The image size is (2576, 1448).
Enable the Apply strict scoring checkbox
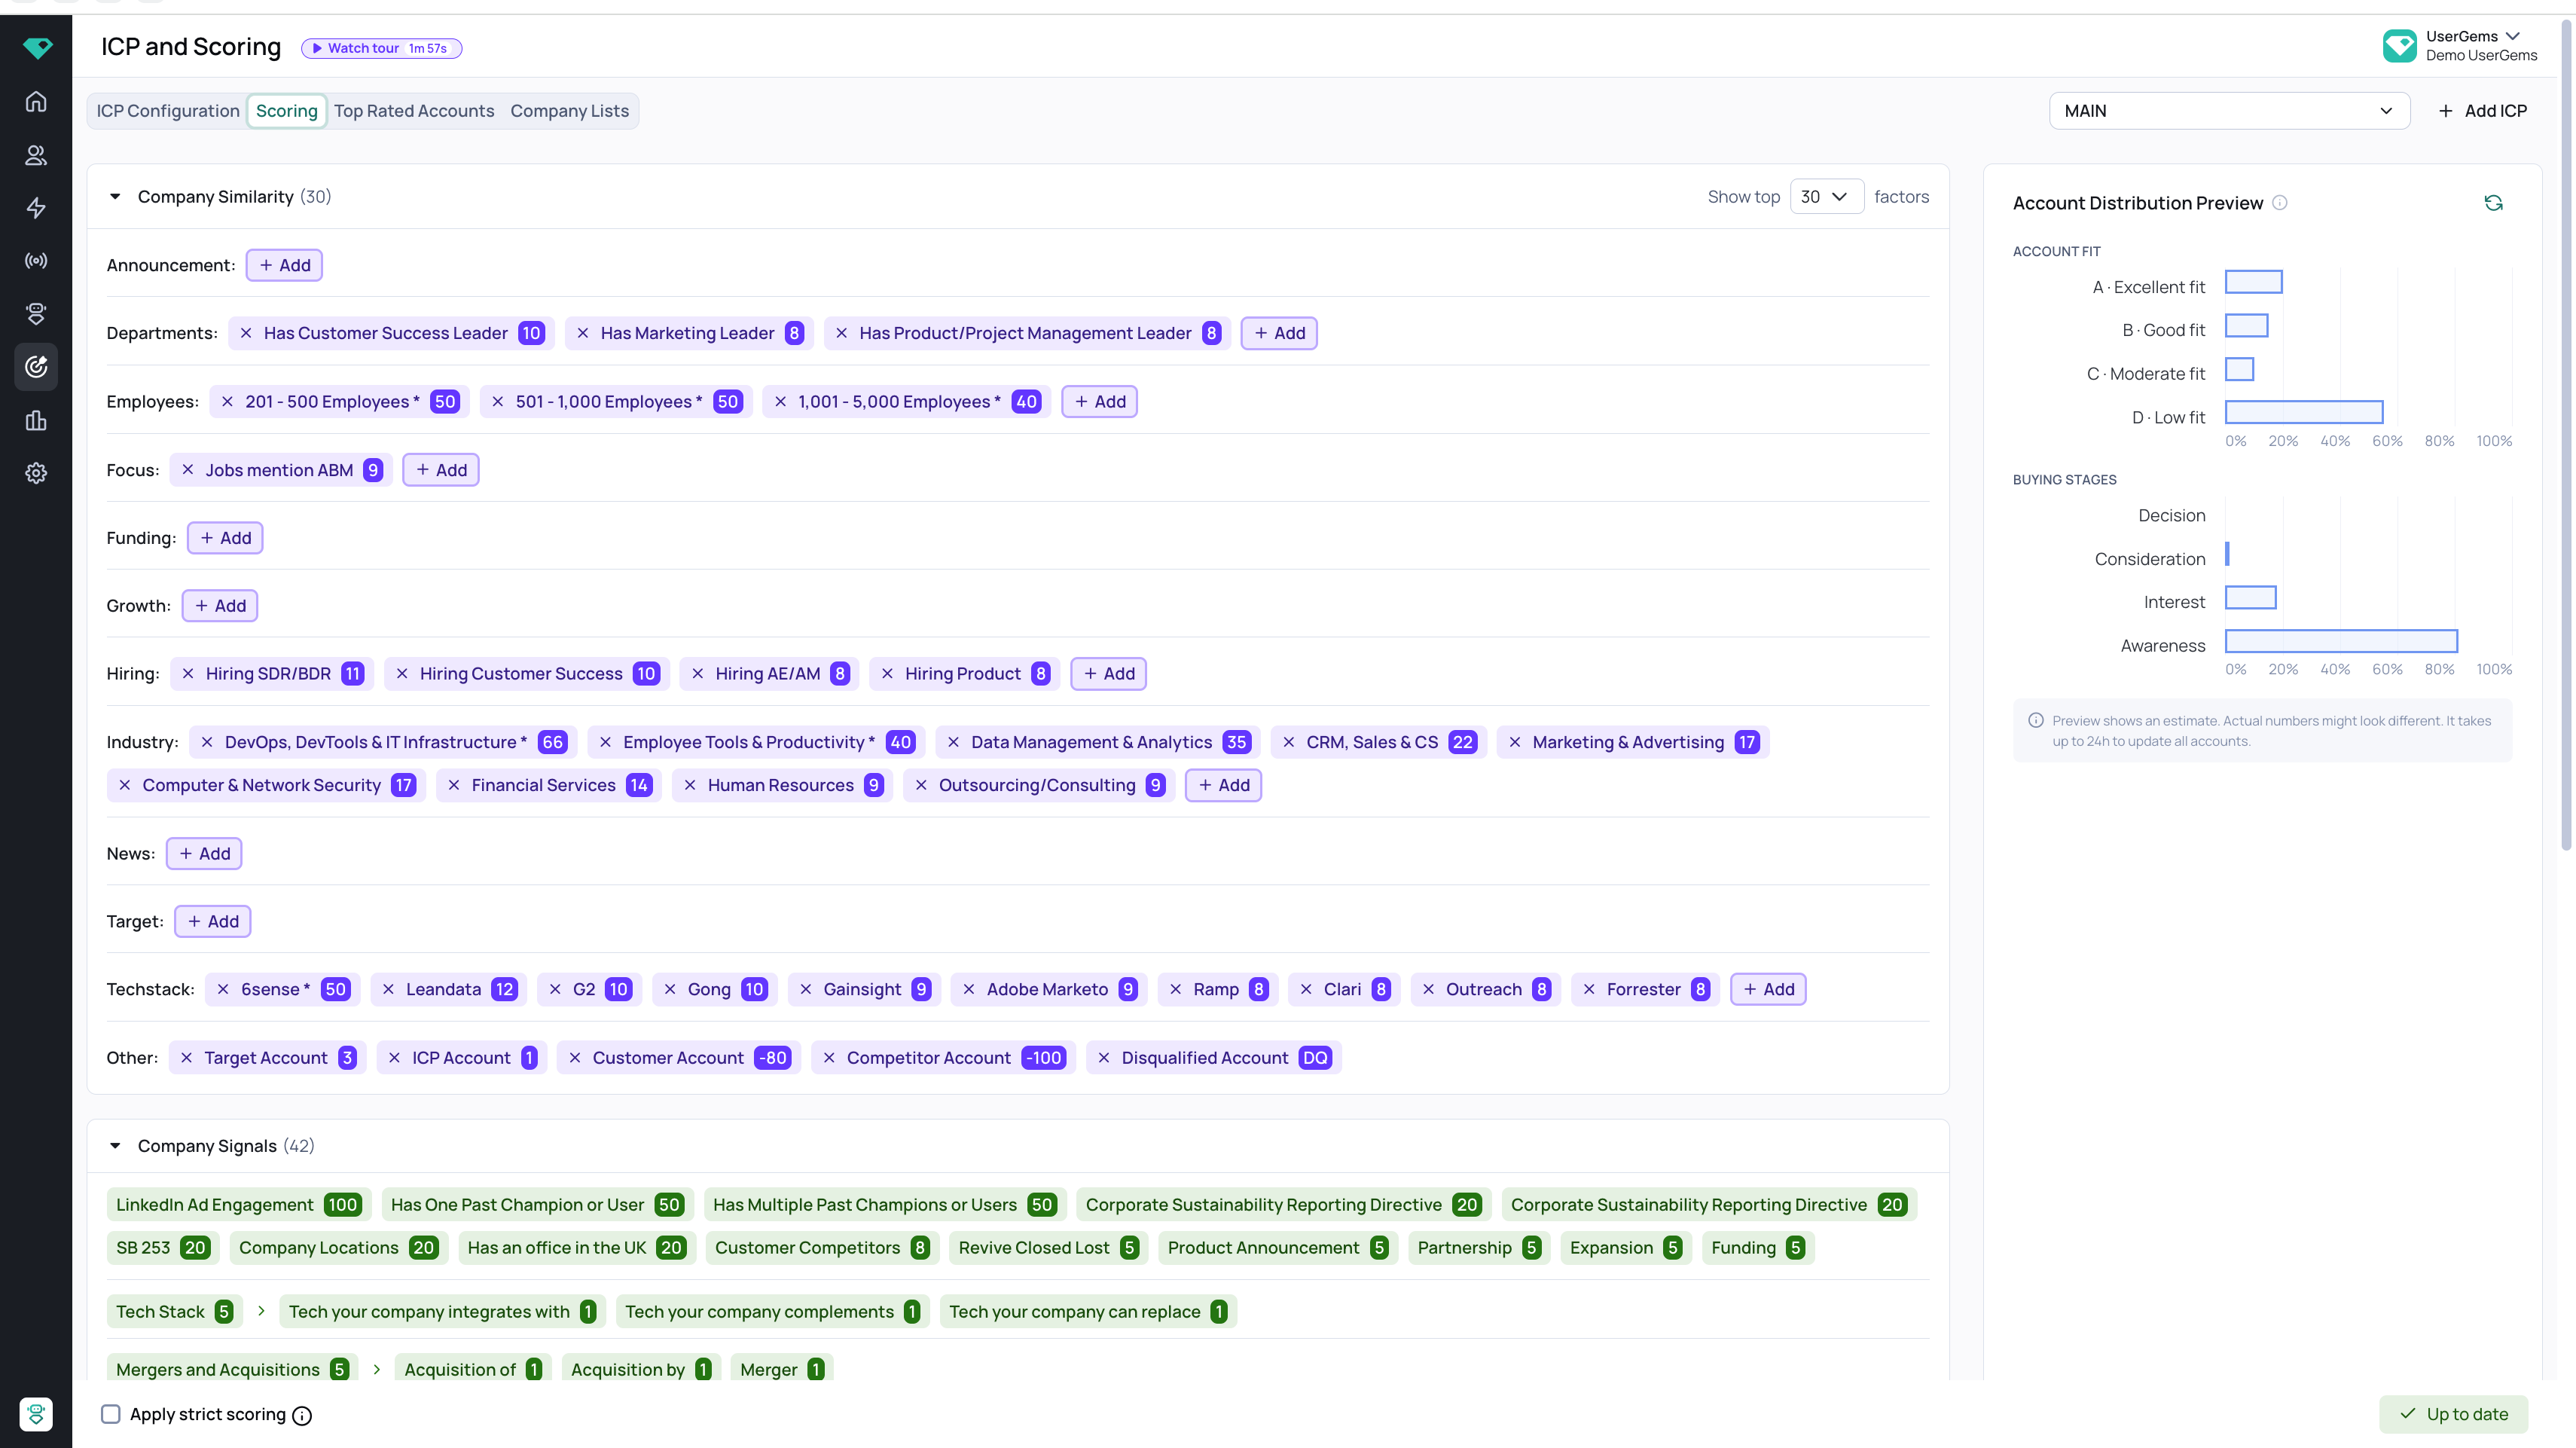pyautogui.click(x=111, y=1414)
